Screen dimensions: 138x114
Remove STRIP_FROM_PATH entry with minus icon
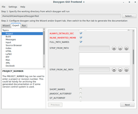(x=120, y=48)
